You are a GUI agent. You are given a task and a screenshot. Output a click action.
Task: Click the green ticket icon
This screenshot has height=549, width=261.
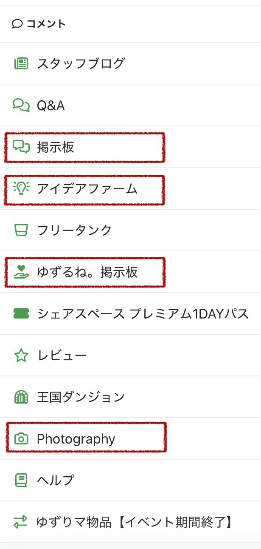pyautogui.click(x=21, y=314)
